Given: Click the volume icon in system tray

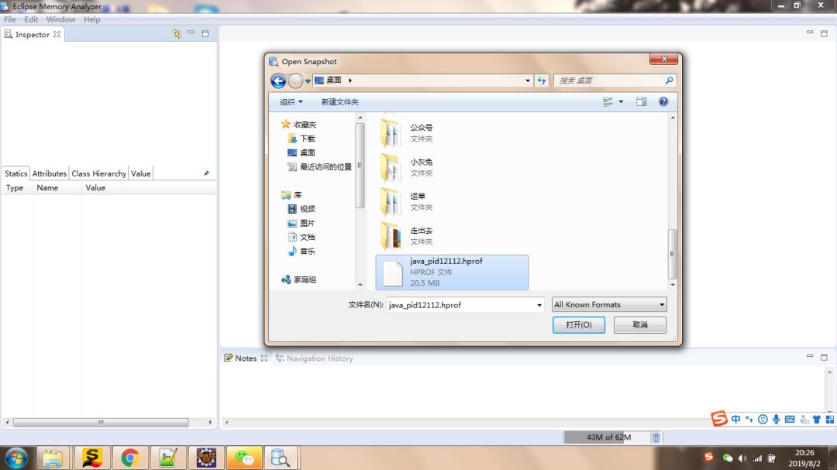Looking at the screenshot, I should 742,458.
